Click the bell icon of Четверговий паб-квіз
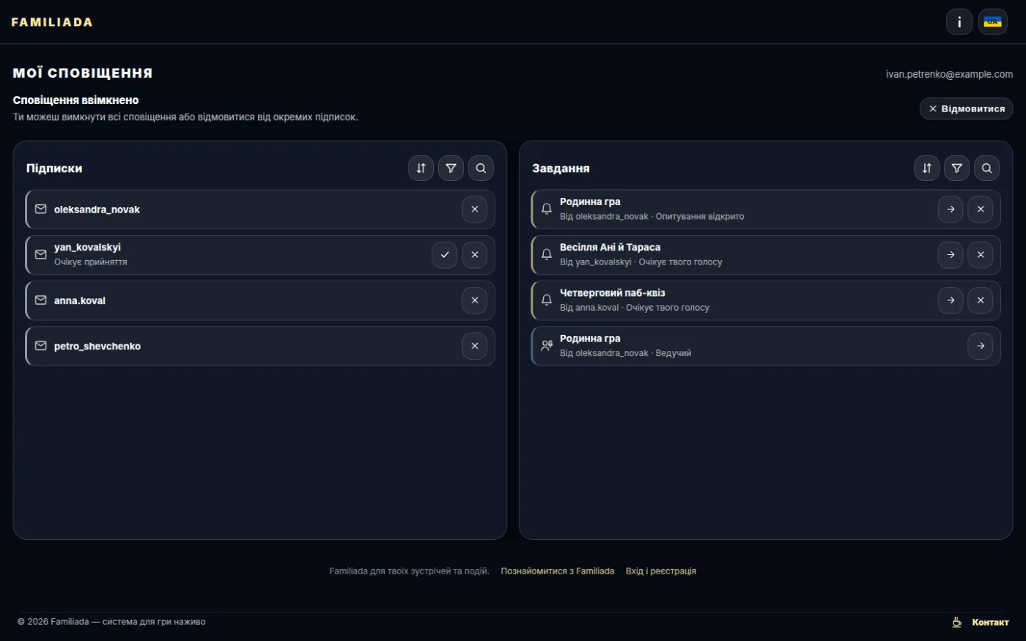Viewport: 1026px width, 641px height. 546,300
